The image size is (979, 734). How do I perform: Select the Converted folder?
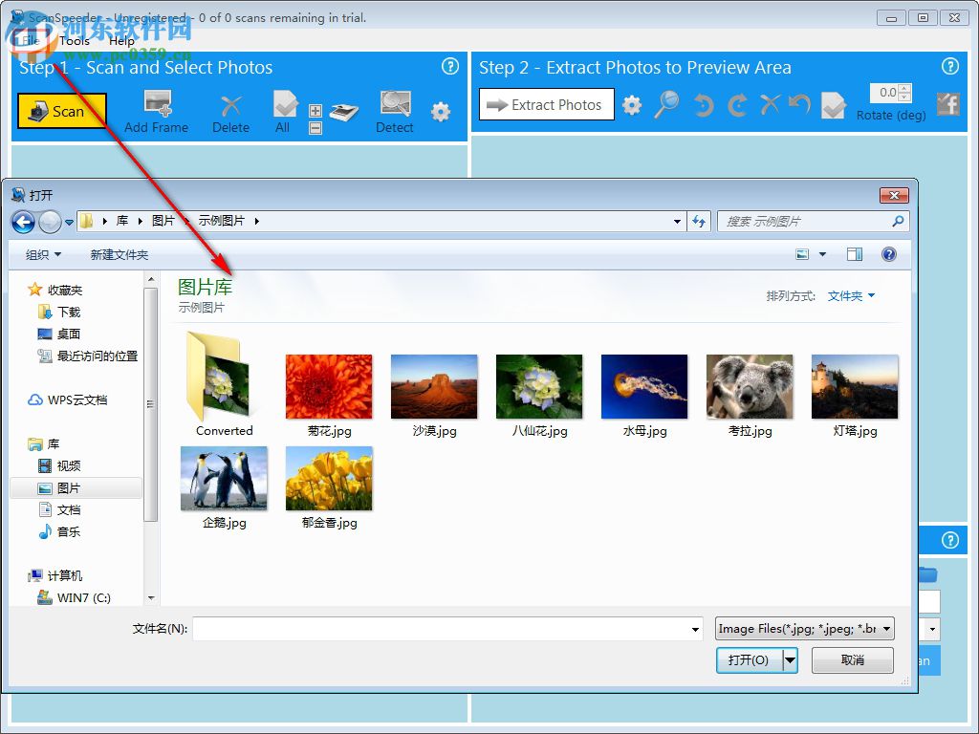224,385
